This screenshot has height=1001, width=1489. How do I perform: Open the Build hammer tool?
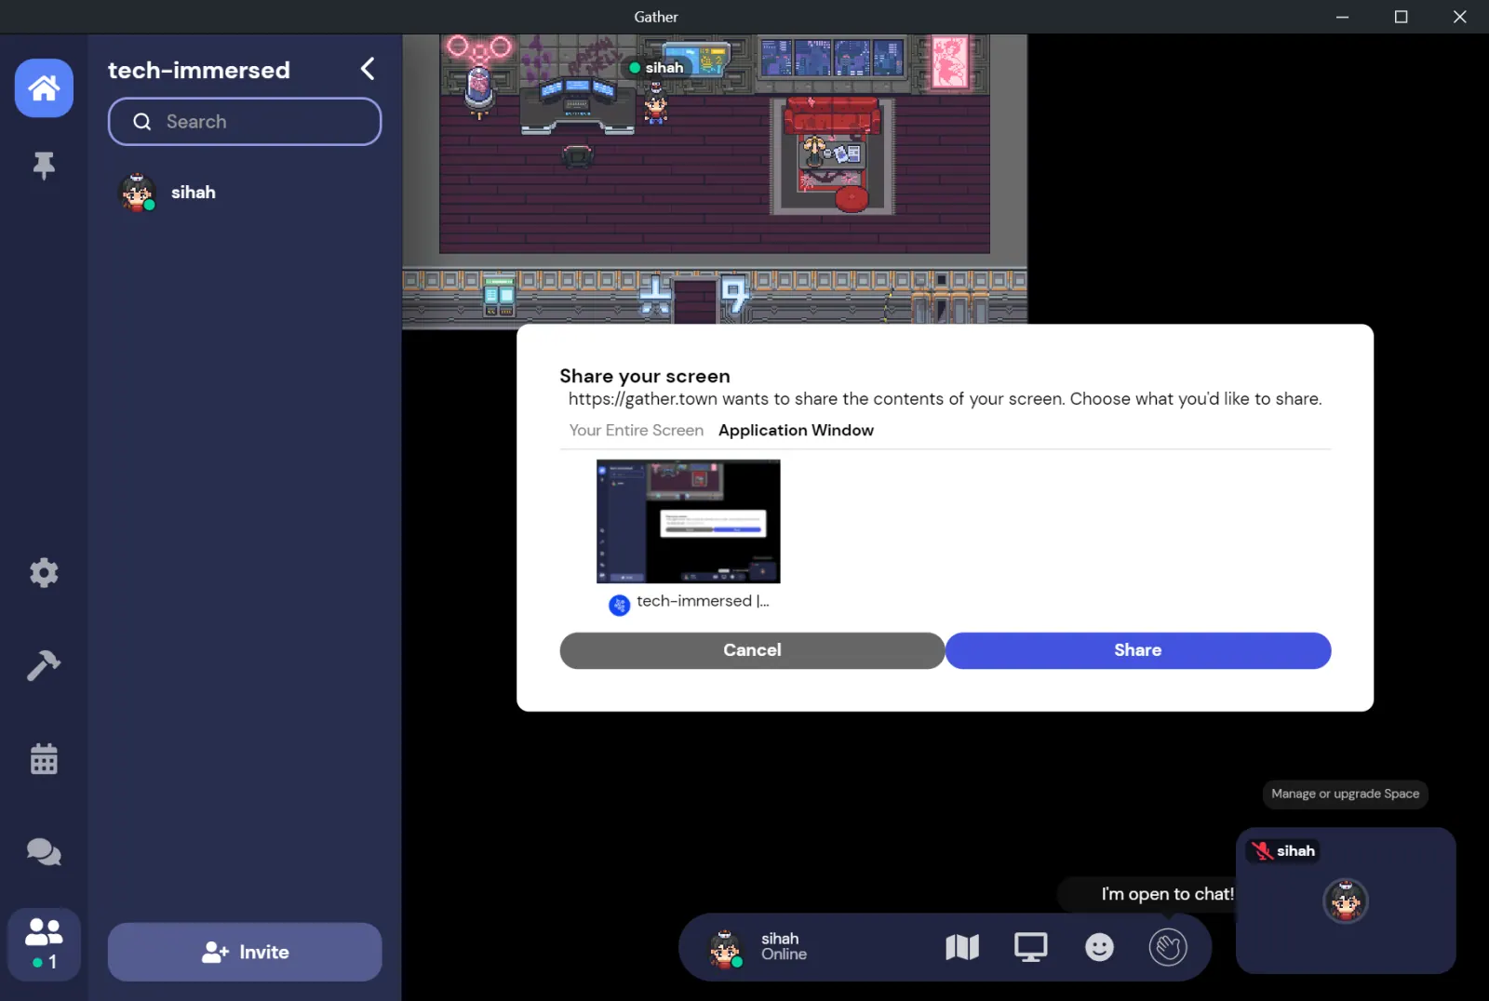(44, 665)
